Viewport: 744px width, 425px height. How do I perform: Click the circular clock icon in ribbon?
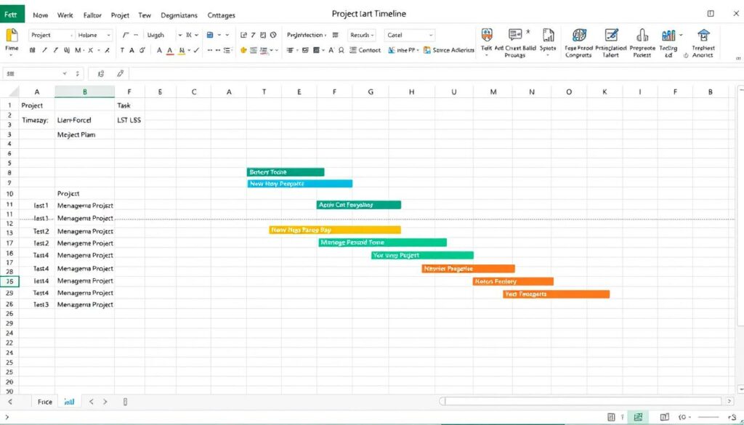273,35
